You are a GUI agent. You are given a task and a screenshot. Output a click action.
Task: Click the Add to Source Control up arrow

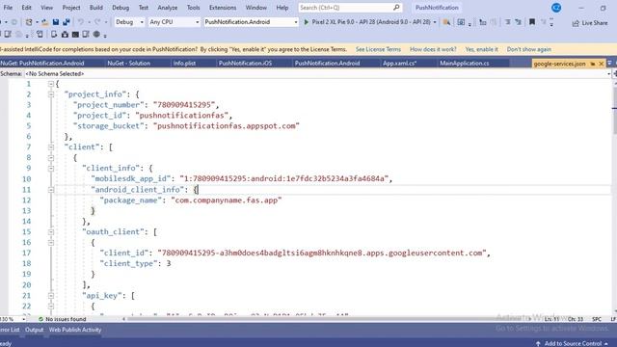pos(538,343)
